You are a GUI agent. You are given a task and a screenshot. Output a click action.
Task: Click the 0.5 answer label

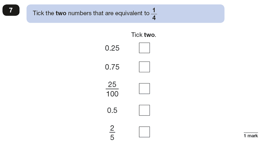(112, 110)
